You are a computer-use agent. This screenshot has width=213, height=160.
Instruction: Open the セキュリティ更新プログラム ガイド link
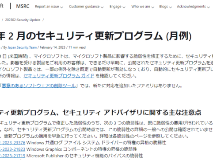(x=59, y=76)
